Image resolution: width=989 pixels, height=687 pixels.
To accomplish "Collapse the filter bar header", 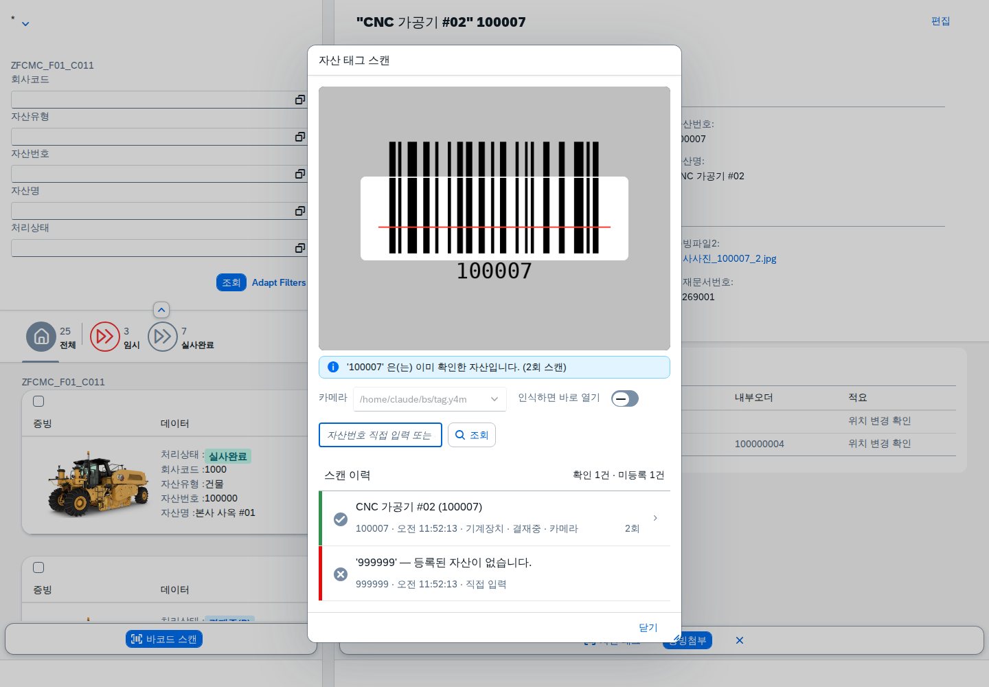I will (x=161, y=310).
